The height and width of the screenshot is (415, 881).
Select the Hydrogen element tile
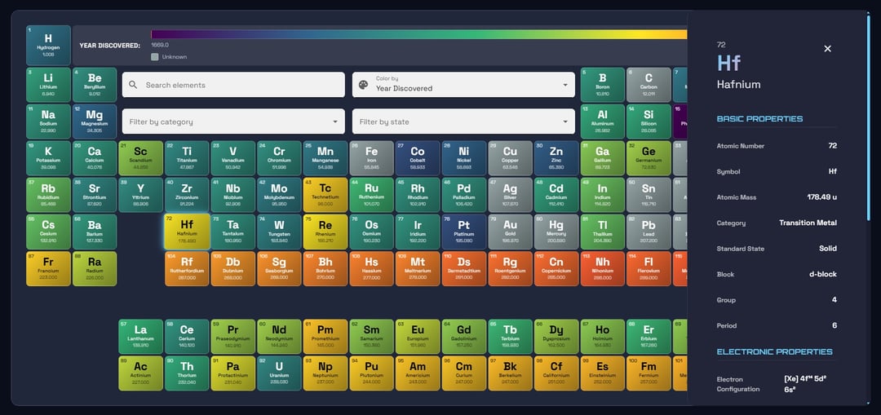(x=48, y=45)
